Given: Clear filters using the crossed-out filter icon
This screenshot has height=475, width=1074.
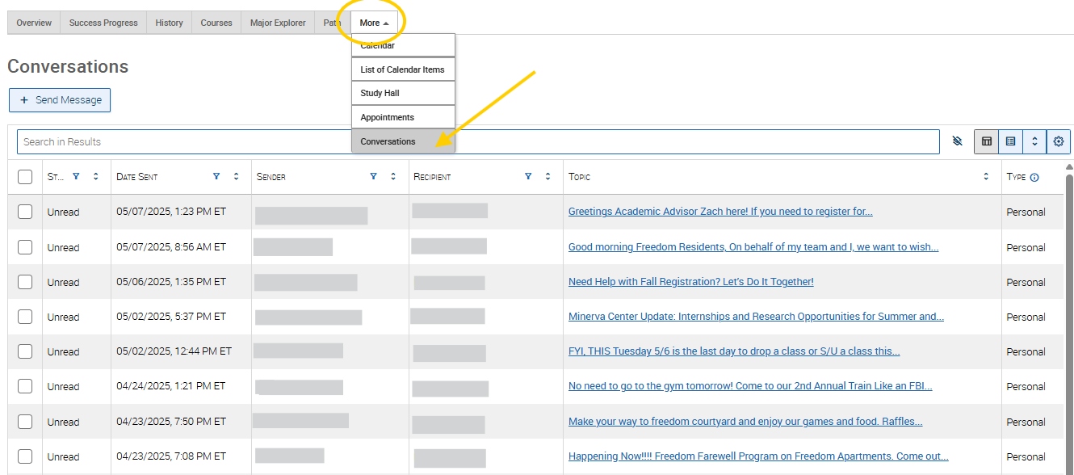Looking at the screenshot, I should pos(957,141).
